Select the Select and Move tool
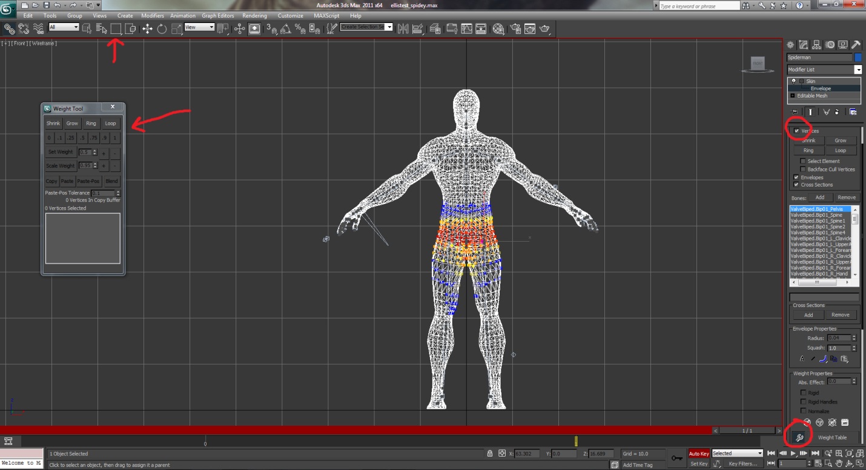Viewport: 866px width, 470px height. point(147,28)
